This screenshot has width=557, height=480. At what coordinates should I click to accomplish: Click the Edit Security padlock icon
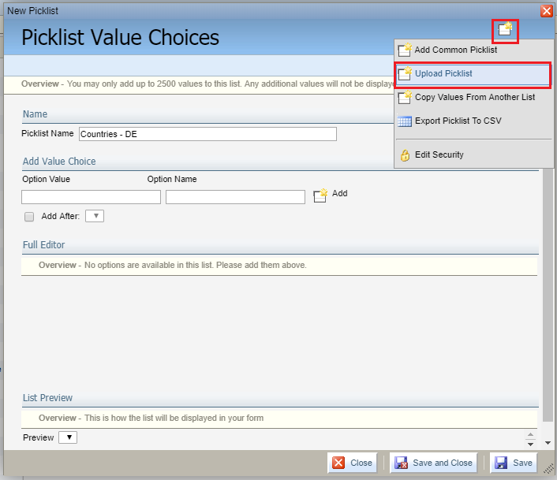pos(405,155)
